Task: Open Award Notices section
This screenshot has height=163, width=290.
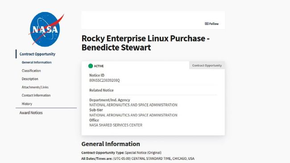Action: click(x=31, y=113)
